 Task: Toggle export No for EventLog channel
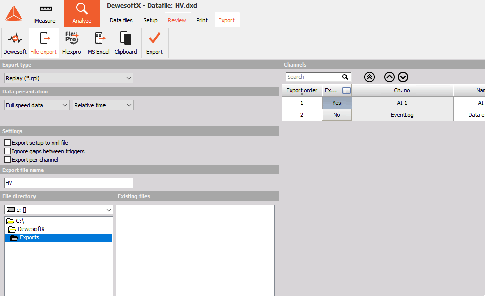(337, 115)
